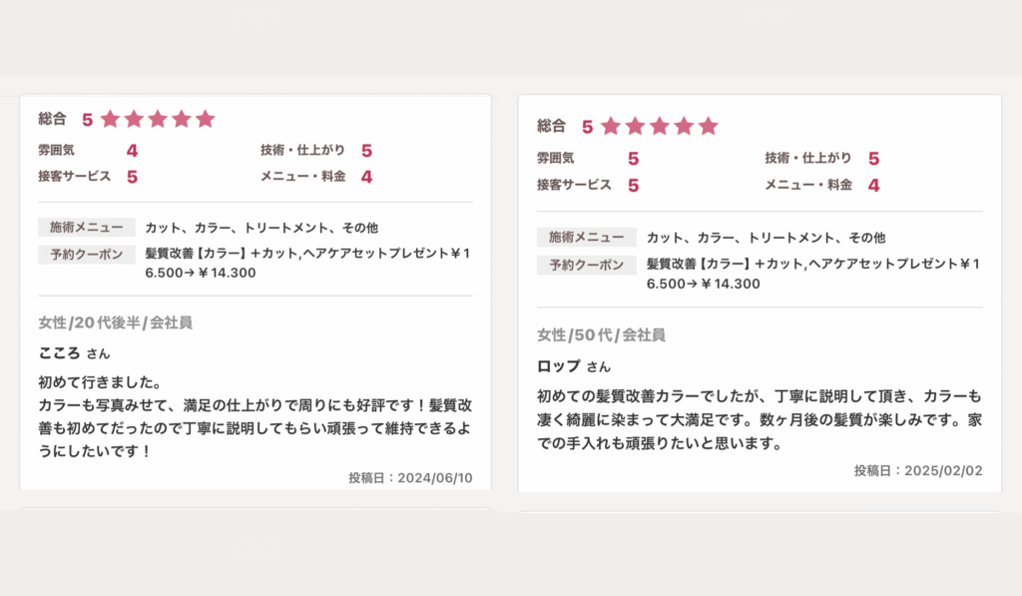Click the first star in こころ's review rating
1022x596 pixels.
[x=110, y=119]
